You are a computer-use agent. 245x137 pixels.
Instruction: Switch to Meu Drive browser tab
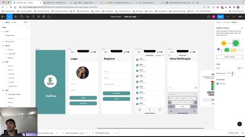pyautogui.click(x=57, y=3)
